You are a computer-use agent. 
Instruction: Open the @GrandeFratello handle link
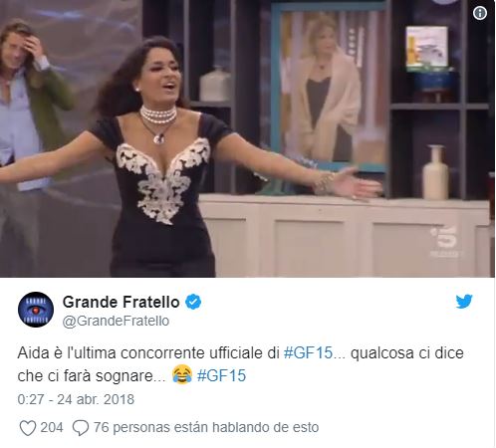[116, 321]
